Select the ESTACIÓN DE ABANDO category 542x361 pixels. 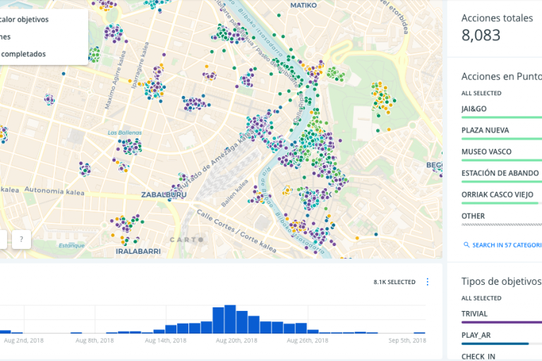coord(500,173)
